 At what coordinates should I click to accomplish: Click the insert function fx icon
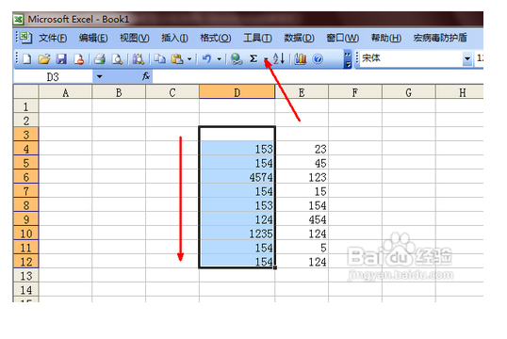pyautogui.click(x=146, y=76)
